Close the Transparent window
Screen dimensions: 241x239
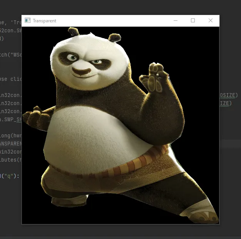[x=211, y=20]
